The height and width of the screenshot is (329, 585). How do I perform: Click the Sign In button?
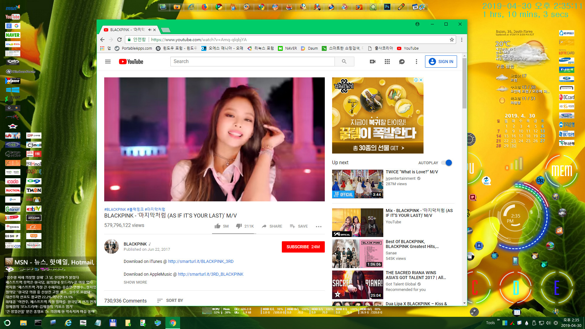coord(441,62)
